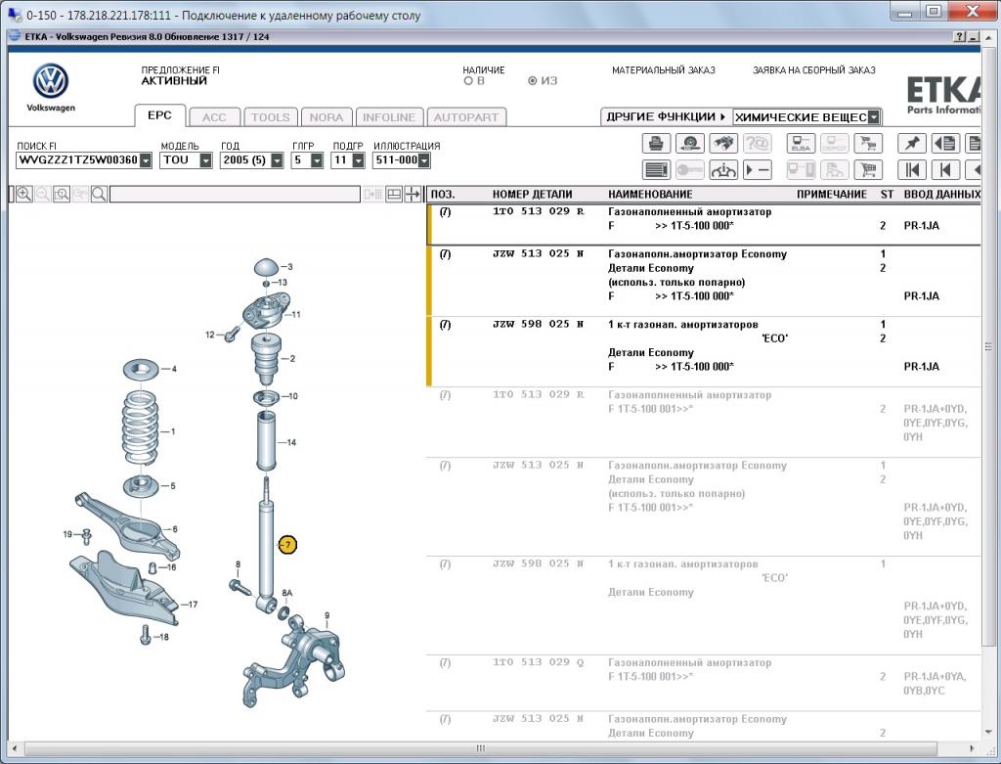Switch to the ACC tab
Viewport: 1001px width, 764px height.
click(x=214, y=117)
